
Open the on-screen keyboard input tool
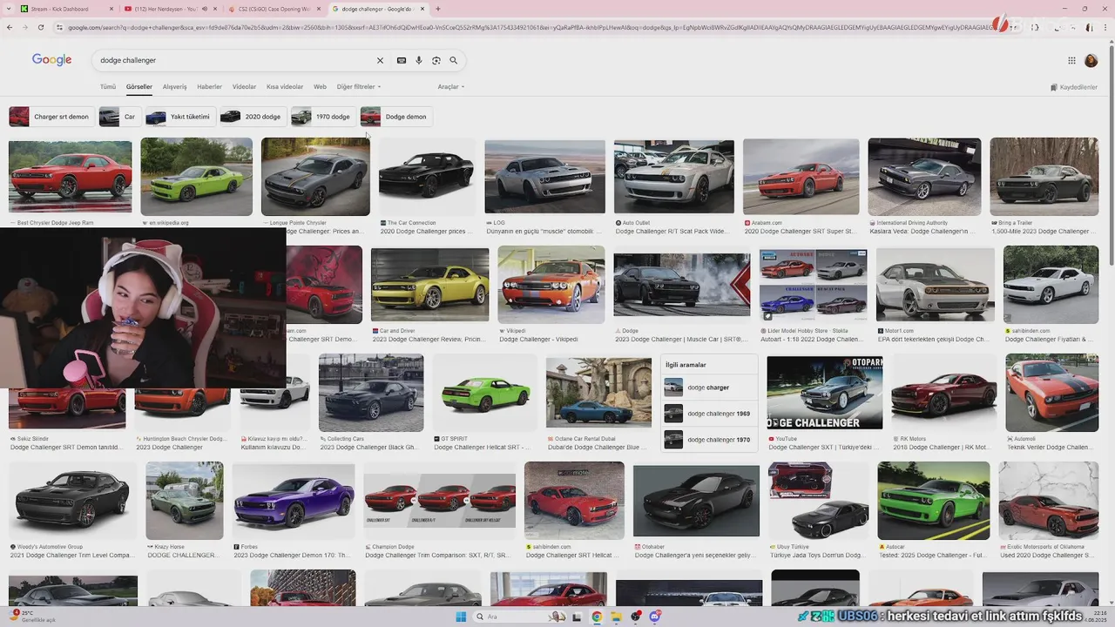pyautogui.click(x=401, y=60)
